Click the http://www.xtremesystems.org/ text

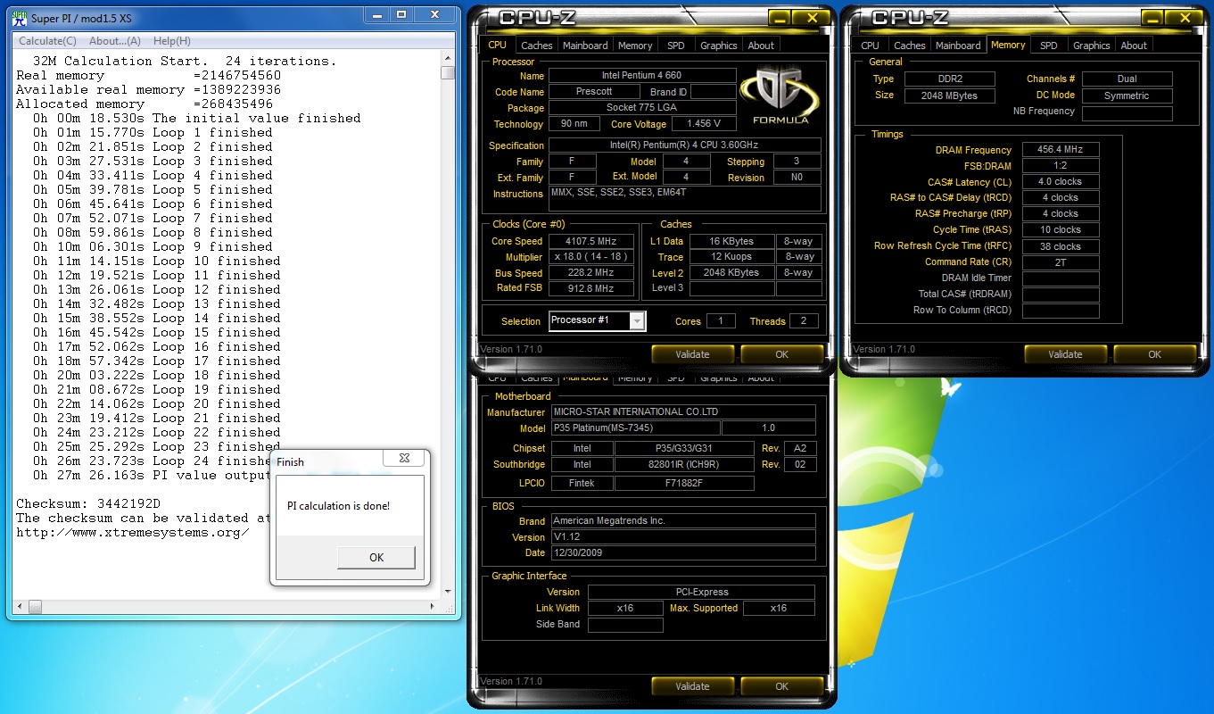133,532
